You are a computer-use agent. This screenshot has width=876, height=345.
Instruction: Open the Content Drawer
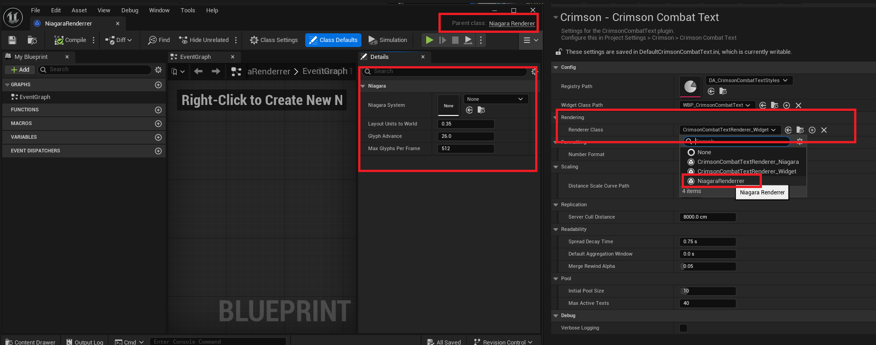pyautogui.click(x=31, y=342)
